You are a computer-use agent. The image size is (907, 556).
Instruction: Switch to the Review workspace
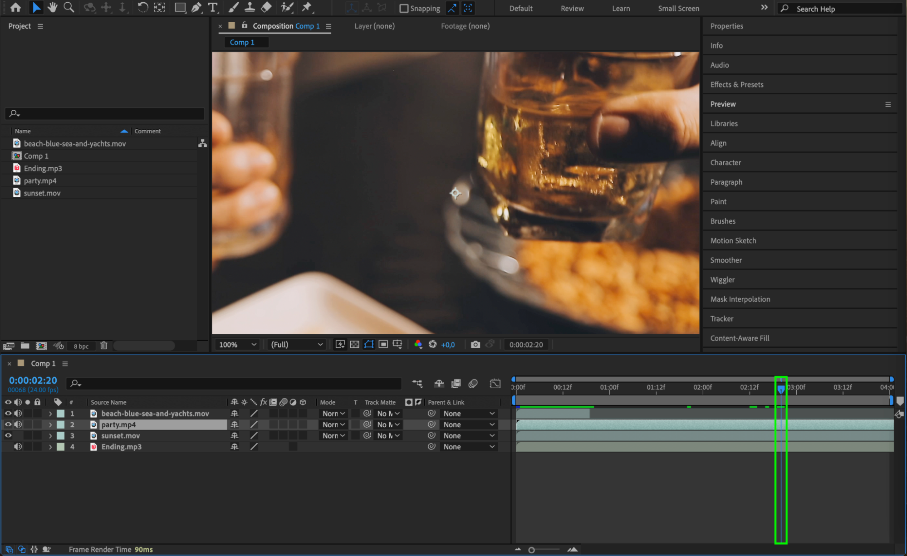572,8
